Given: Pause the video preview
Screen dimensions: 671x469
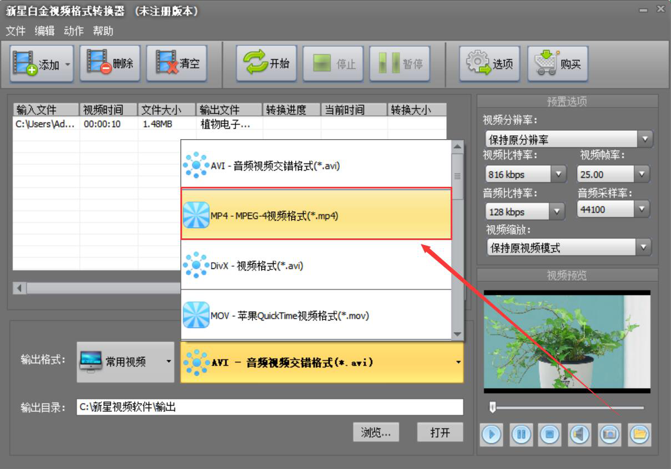Looking at the screenshot, I should pos(521,435).
